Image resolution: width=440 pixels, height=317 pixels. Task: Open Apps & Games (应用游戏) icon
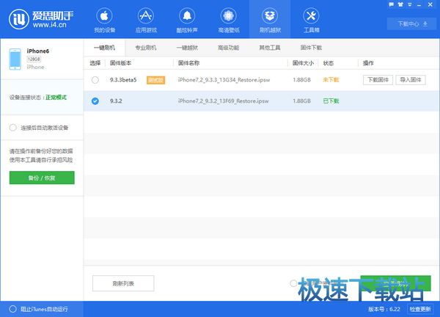tap(146, 15)
